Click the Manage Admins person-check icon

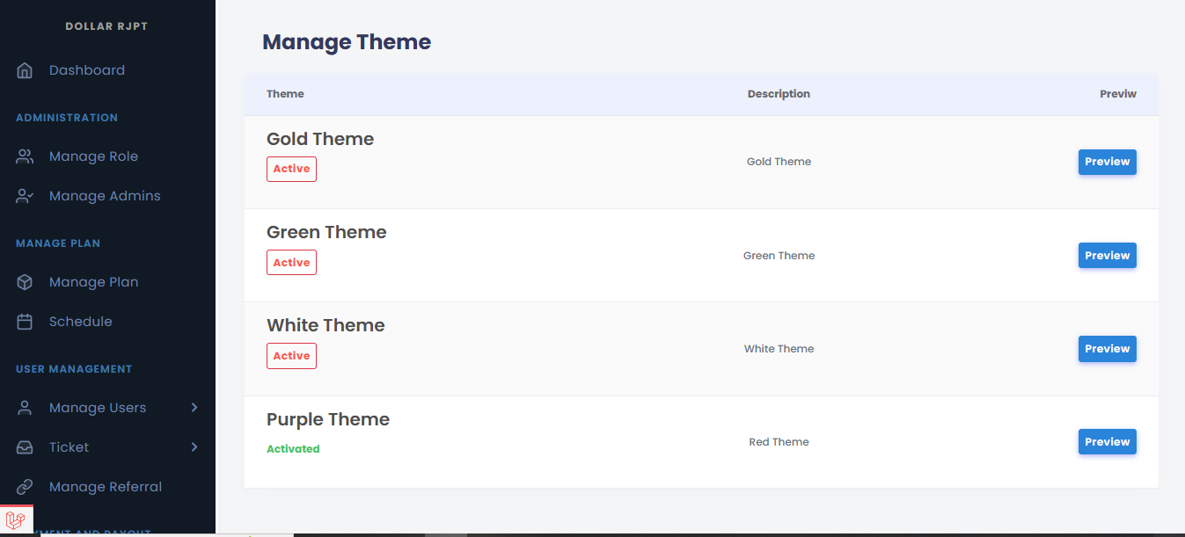click(25, 196)
